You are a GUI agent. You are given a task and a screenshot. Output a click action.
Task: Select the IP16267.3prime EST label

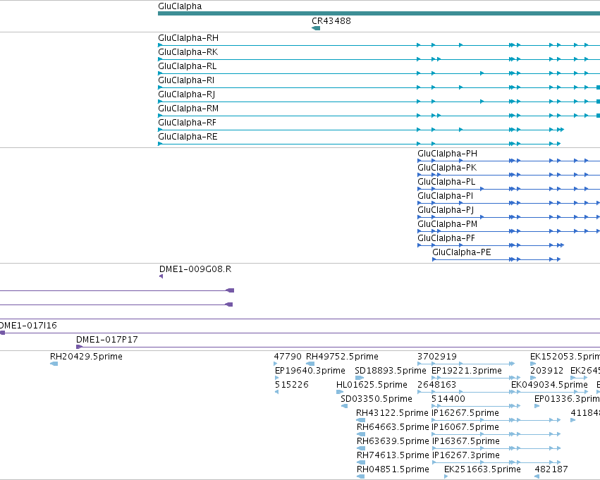tap(466, 456)
